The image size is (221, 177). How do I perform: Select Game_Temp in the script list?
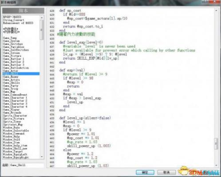tap(10, 38)
